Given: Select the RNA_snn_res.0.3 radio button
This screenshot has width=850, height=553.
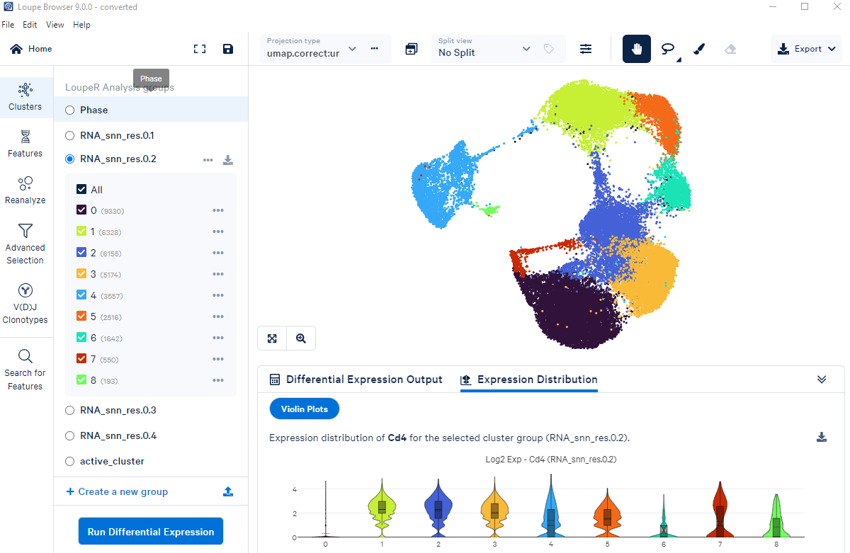Looking at the screenshot, I should (x=69, y=410).
